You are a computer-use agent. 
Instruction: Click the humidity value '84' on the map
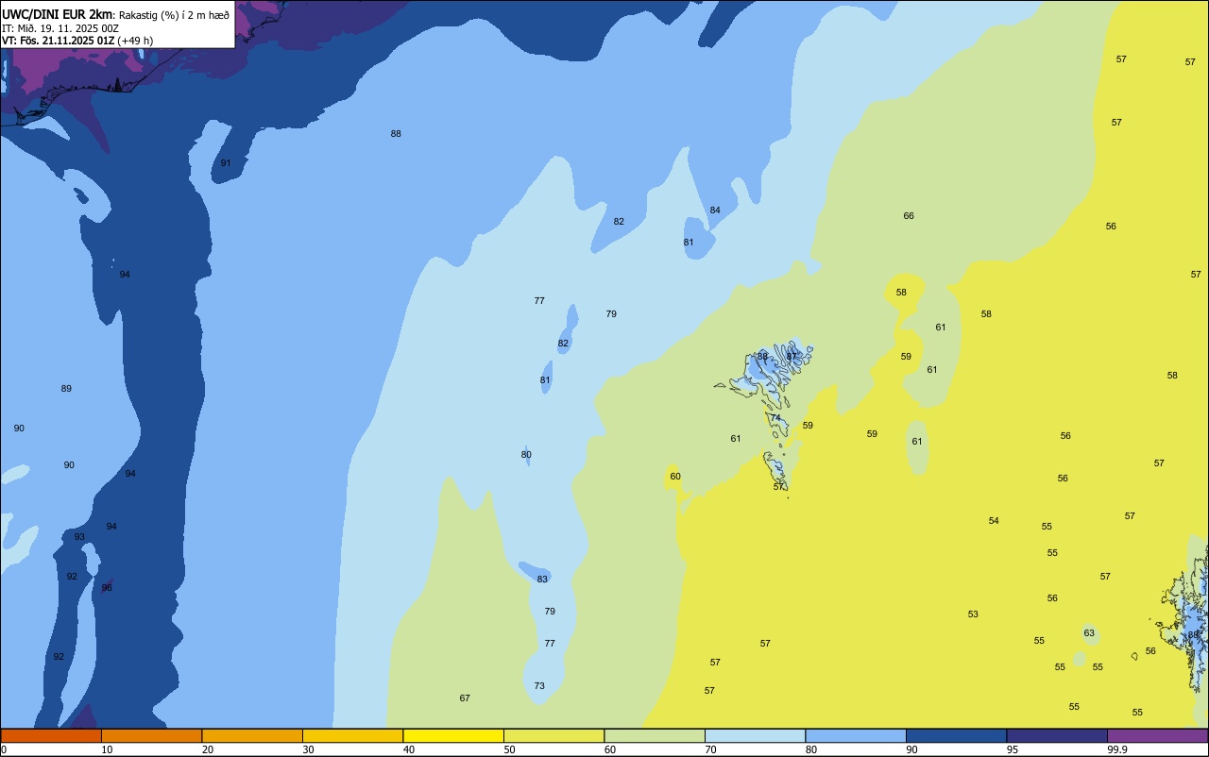[x=715, y=210]
